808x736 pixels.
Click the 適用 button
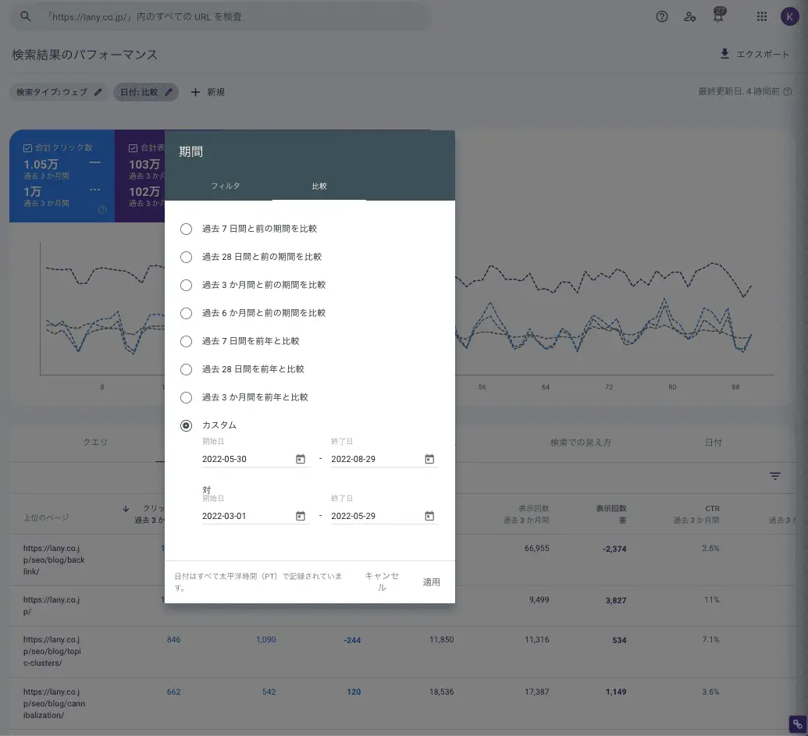432,582
